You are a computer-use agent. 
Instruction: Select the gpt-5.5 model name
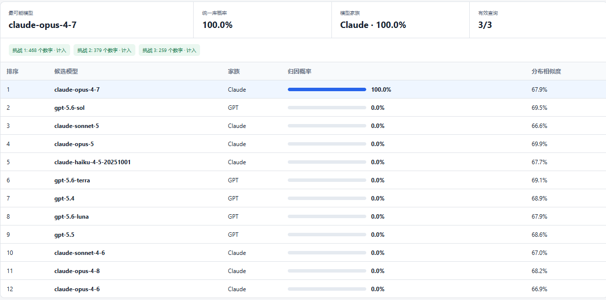click(x=64, y=235)
